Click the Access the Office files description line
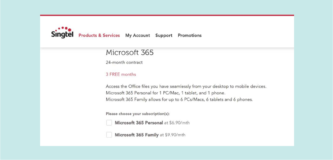The image size is (333, 160). [186, 86]
